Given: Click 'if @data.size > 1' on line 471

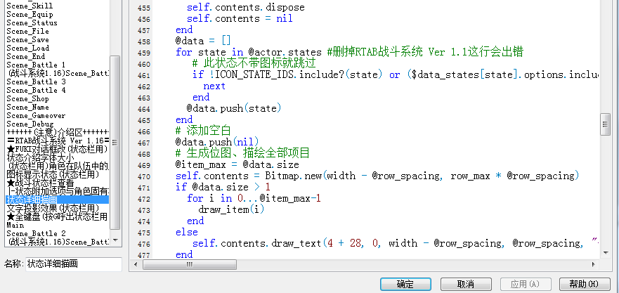Looking at the screenshot, I should tap(223, 187).
